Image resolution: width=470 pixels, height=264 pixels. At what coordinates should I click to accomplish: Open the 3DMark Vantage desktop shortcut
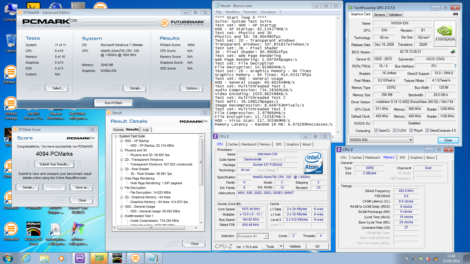point(11,109)
